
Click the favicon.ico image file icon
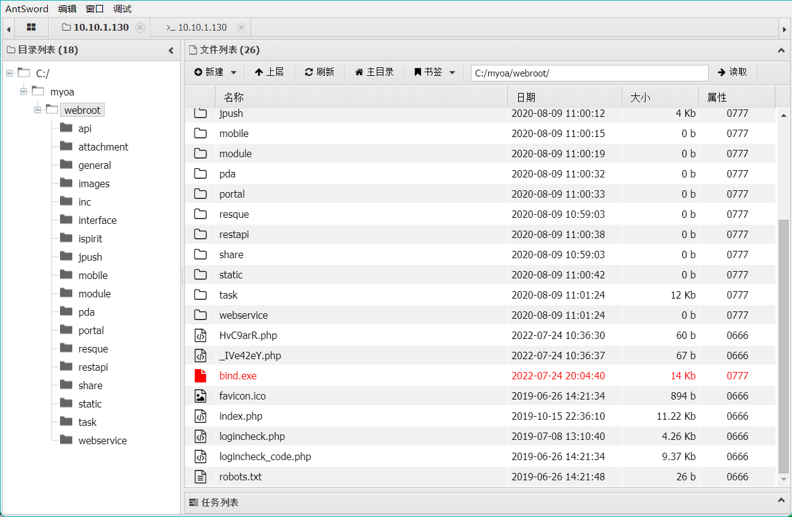pyautogui.click(x=200, y=396)
